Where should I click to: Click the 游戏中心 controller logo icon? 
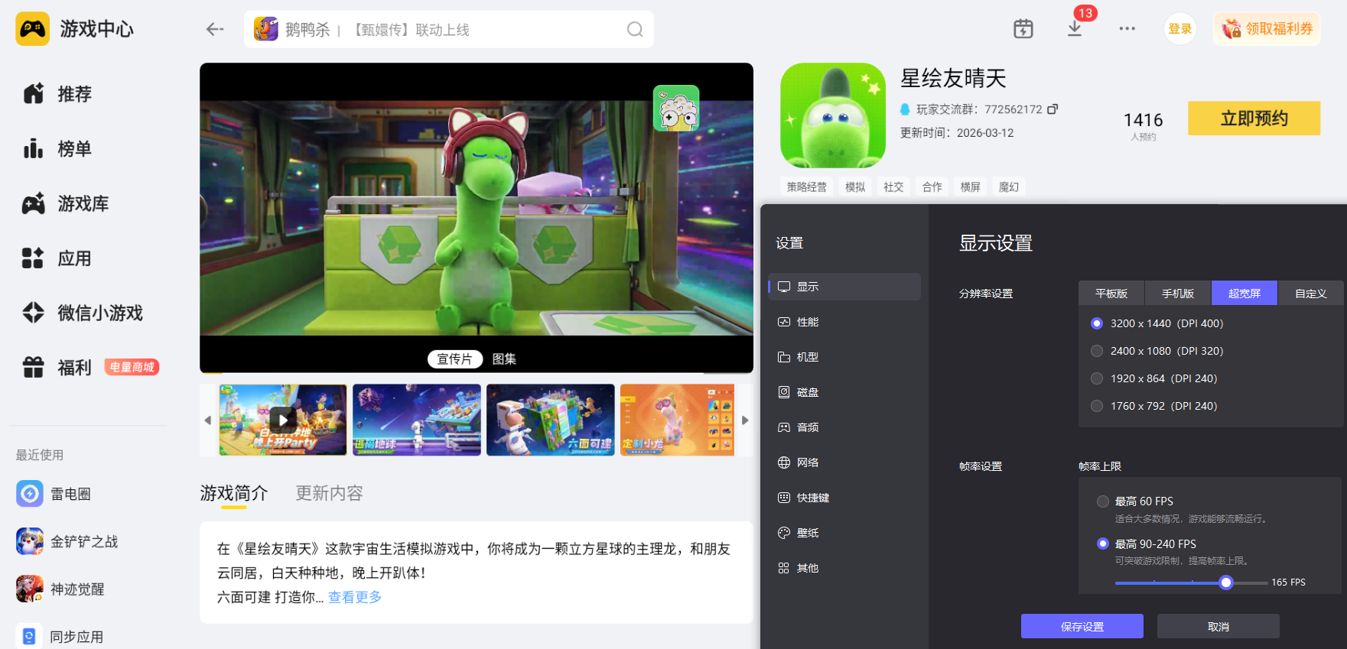pos(32,29)
